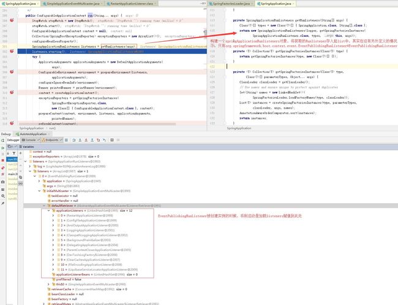Click the Pin Tab icon

click(x=3, y=204)
